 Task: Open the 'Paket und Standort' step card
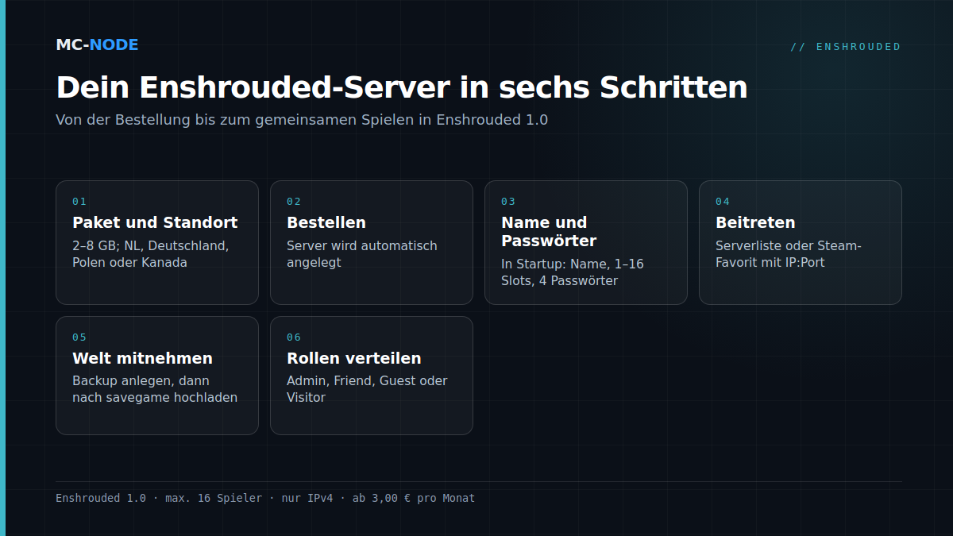click(x=157, y=242)
